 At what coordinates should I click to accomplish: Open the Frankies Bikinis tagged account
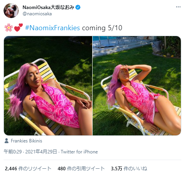pos(27,141)
